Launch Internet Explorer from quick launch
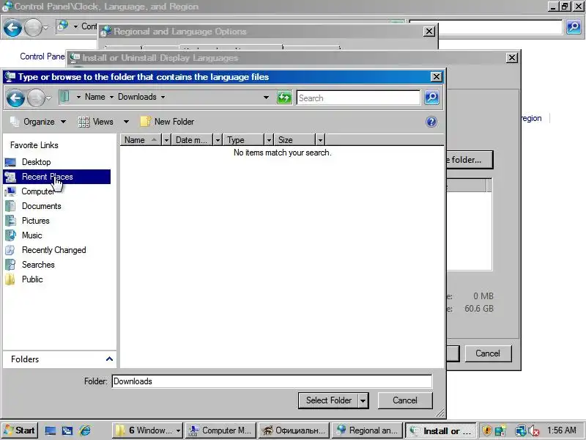This screenshot has width=586, height=440. [85, 430]
